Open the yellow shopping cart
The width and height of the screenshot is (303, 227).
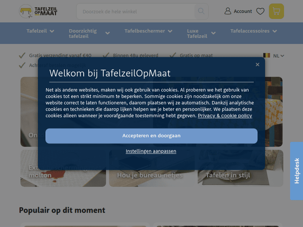(276, 11)
